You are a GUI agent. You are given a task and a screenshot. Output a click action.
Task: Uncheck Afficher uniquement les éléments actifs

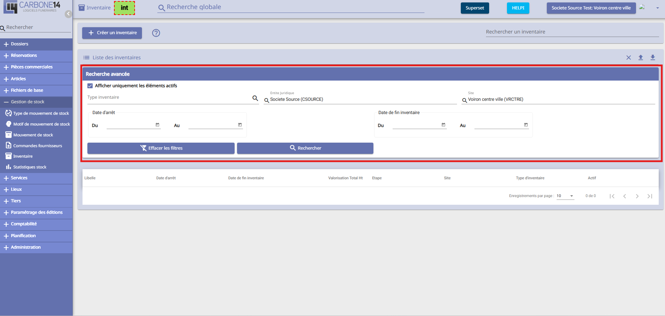90,86
